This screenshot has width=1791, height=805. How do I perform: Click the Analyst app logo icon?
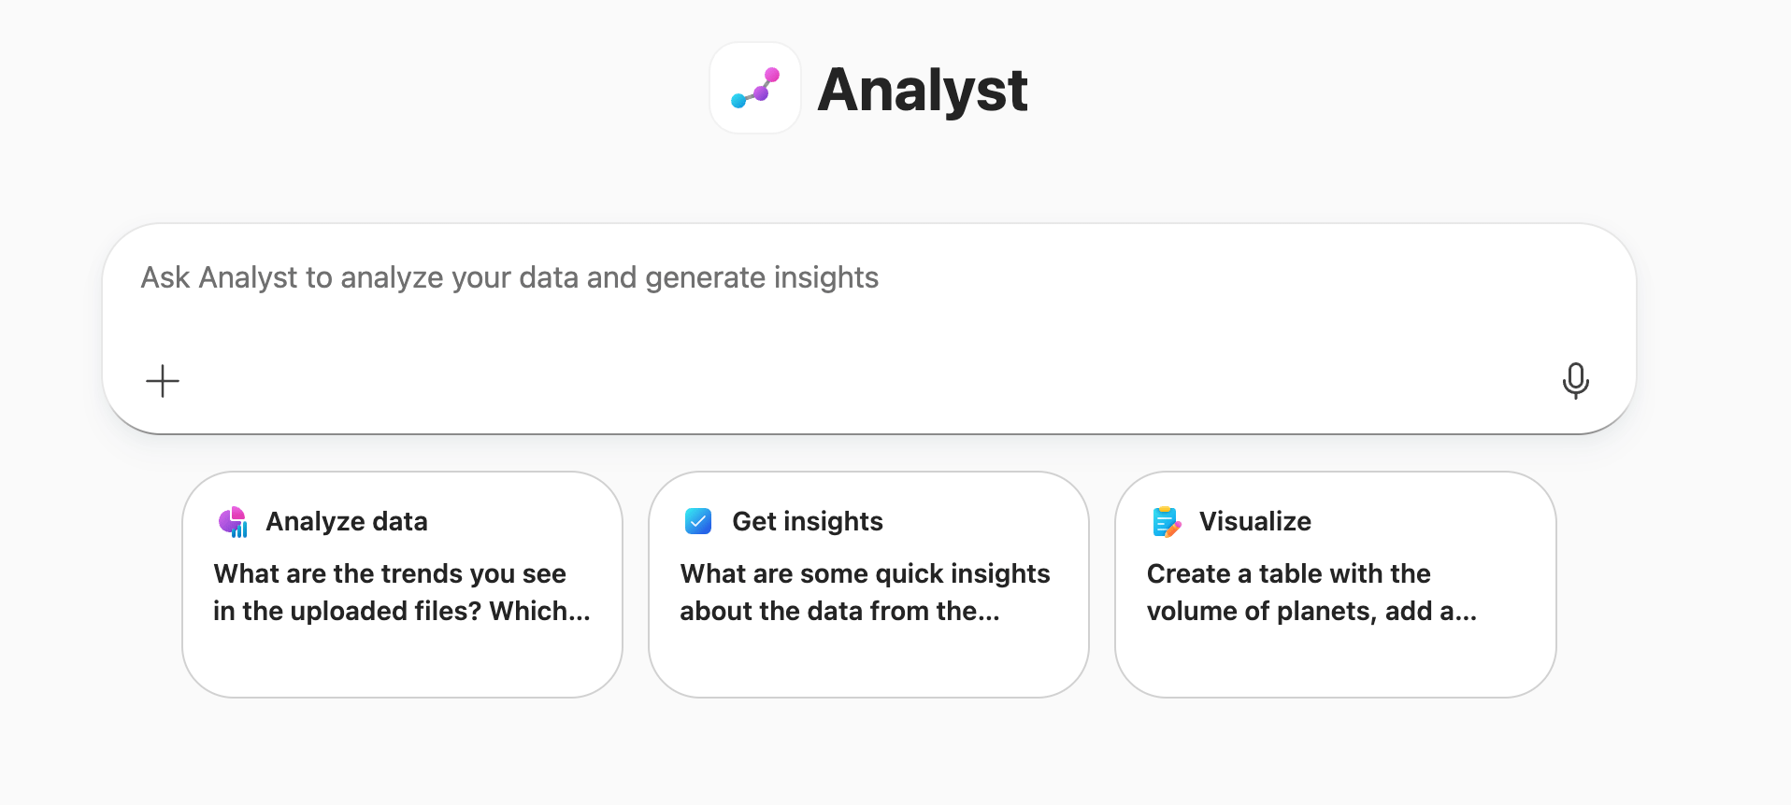[755, 89]
